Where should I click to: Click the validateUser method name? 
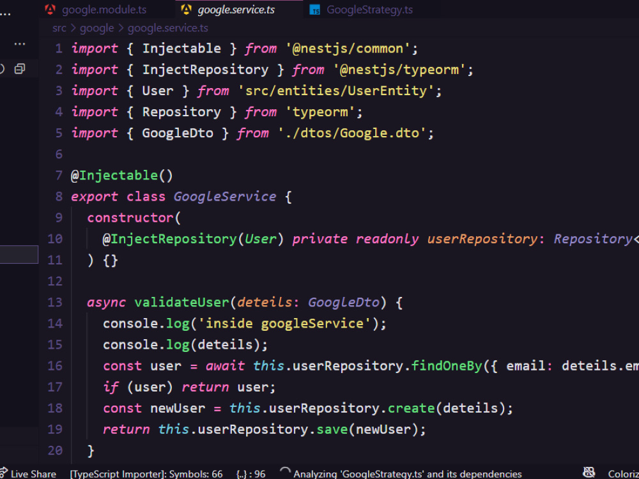[181, 303]
